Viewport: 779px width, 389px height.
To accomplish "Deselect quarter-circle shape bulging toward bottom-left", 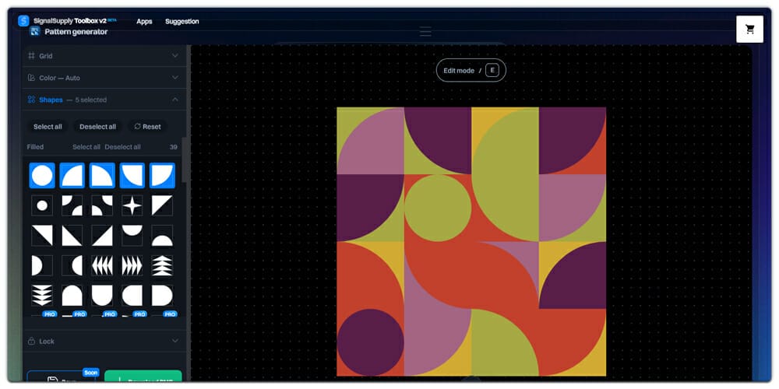I will coord(132,175).
